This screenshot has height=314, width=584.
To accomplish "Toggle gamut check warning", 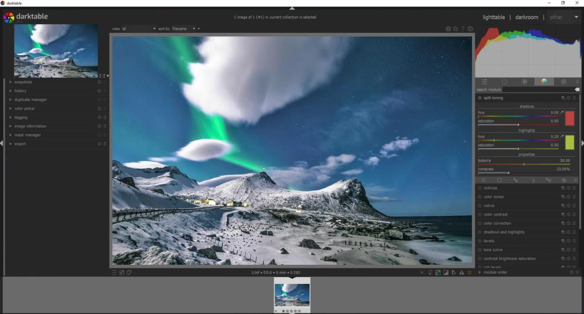I will tap(462, 273).
